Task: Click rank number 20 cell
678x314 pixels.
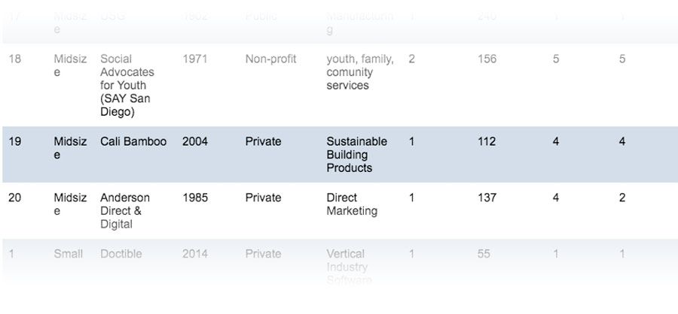Action: (15, 198)
